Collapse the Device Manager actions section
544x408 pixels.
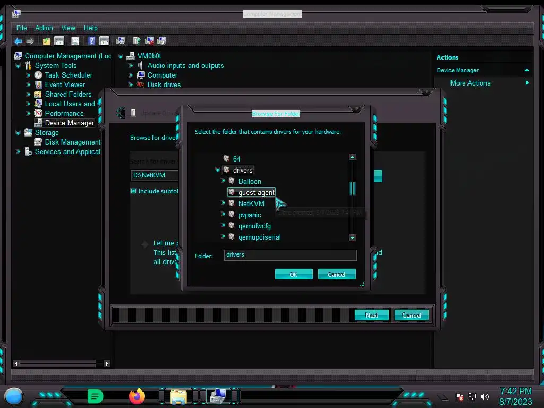pyautogui.click(x=526, y=70)
